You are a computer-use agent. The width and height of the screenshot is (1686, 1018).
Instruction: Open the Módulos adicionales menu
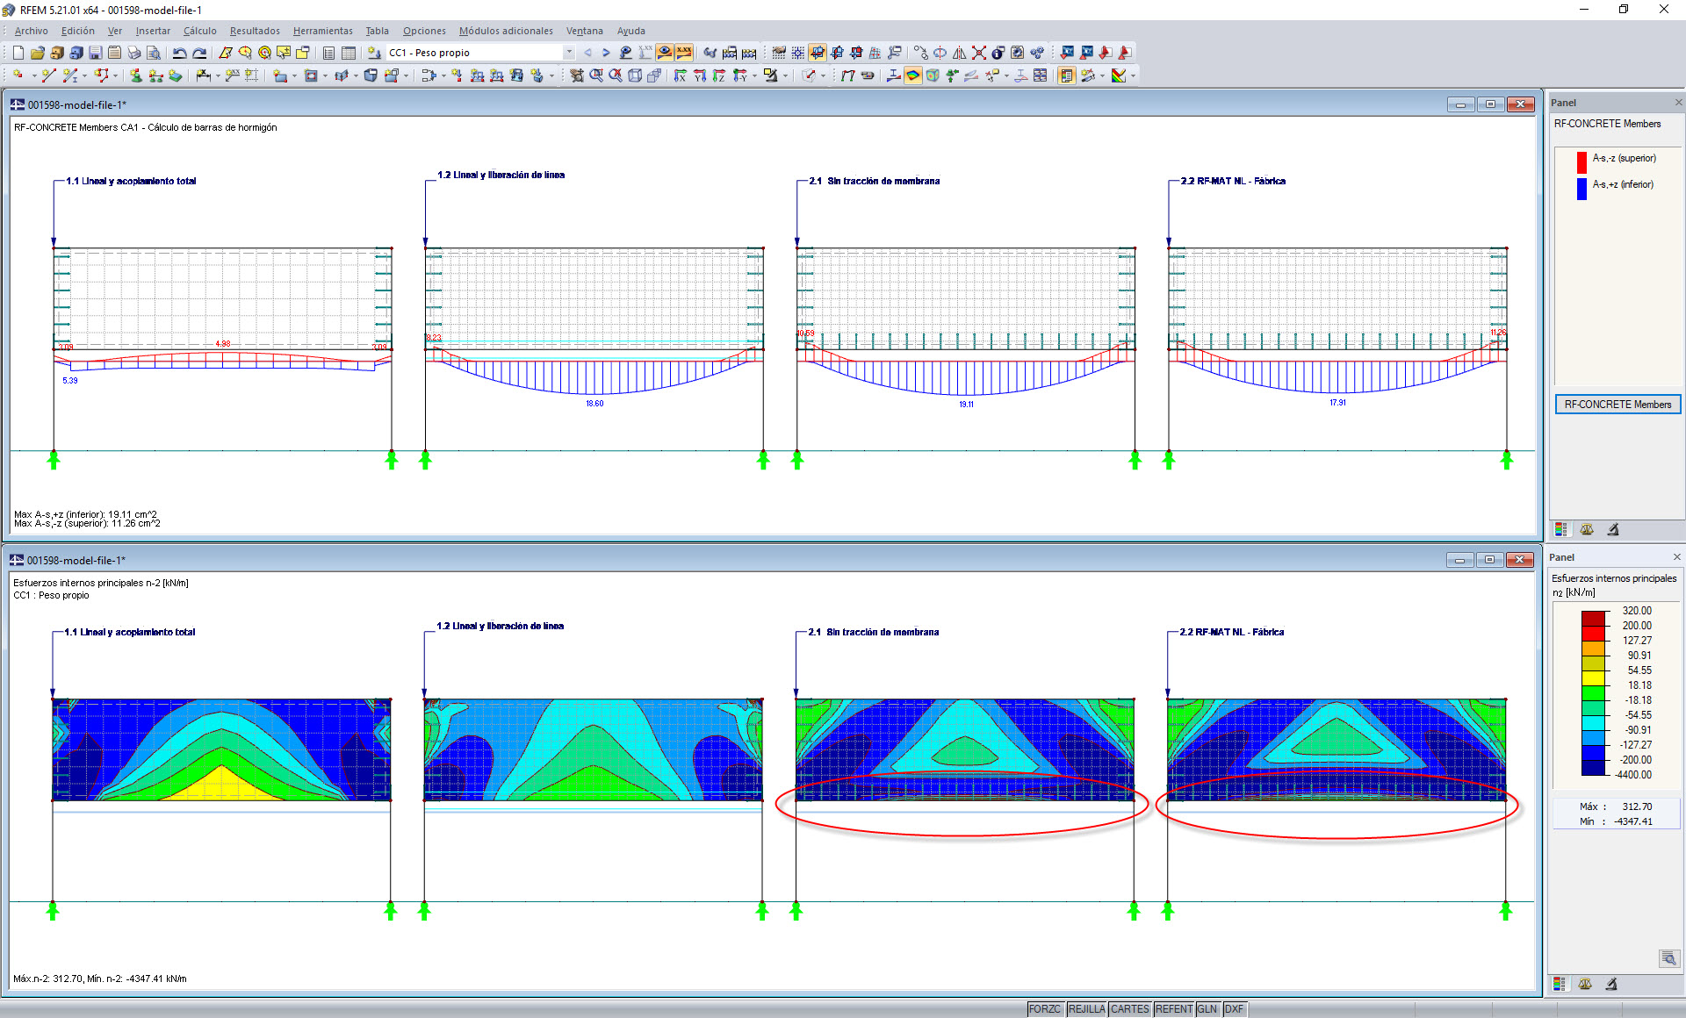506,31
